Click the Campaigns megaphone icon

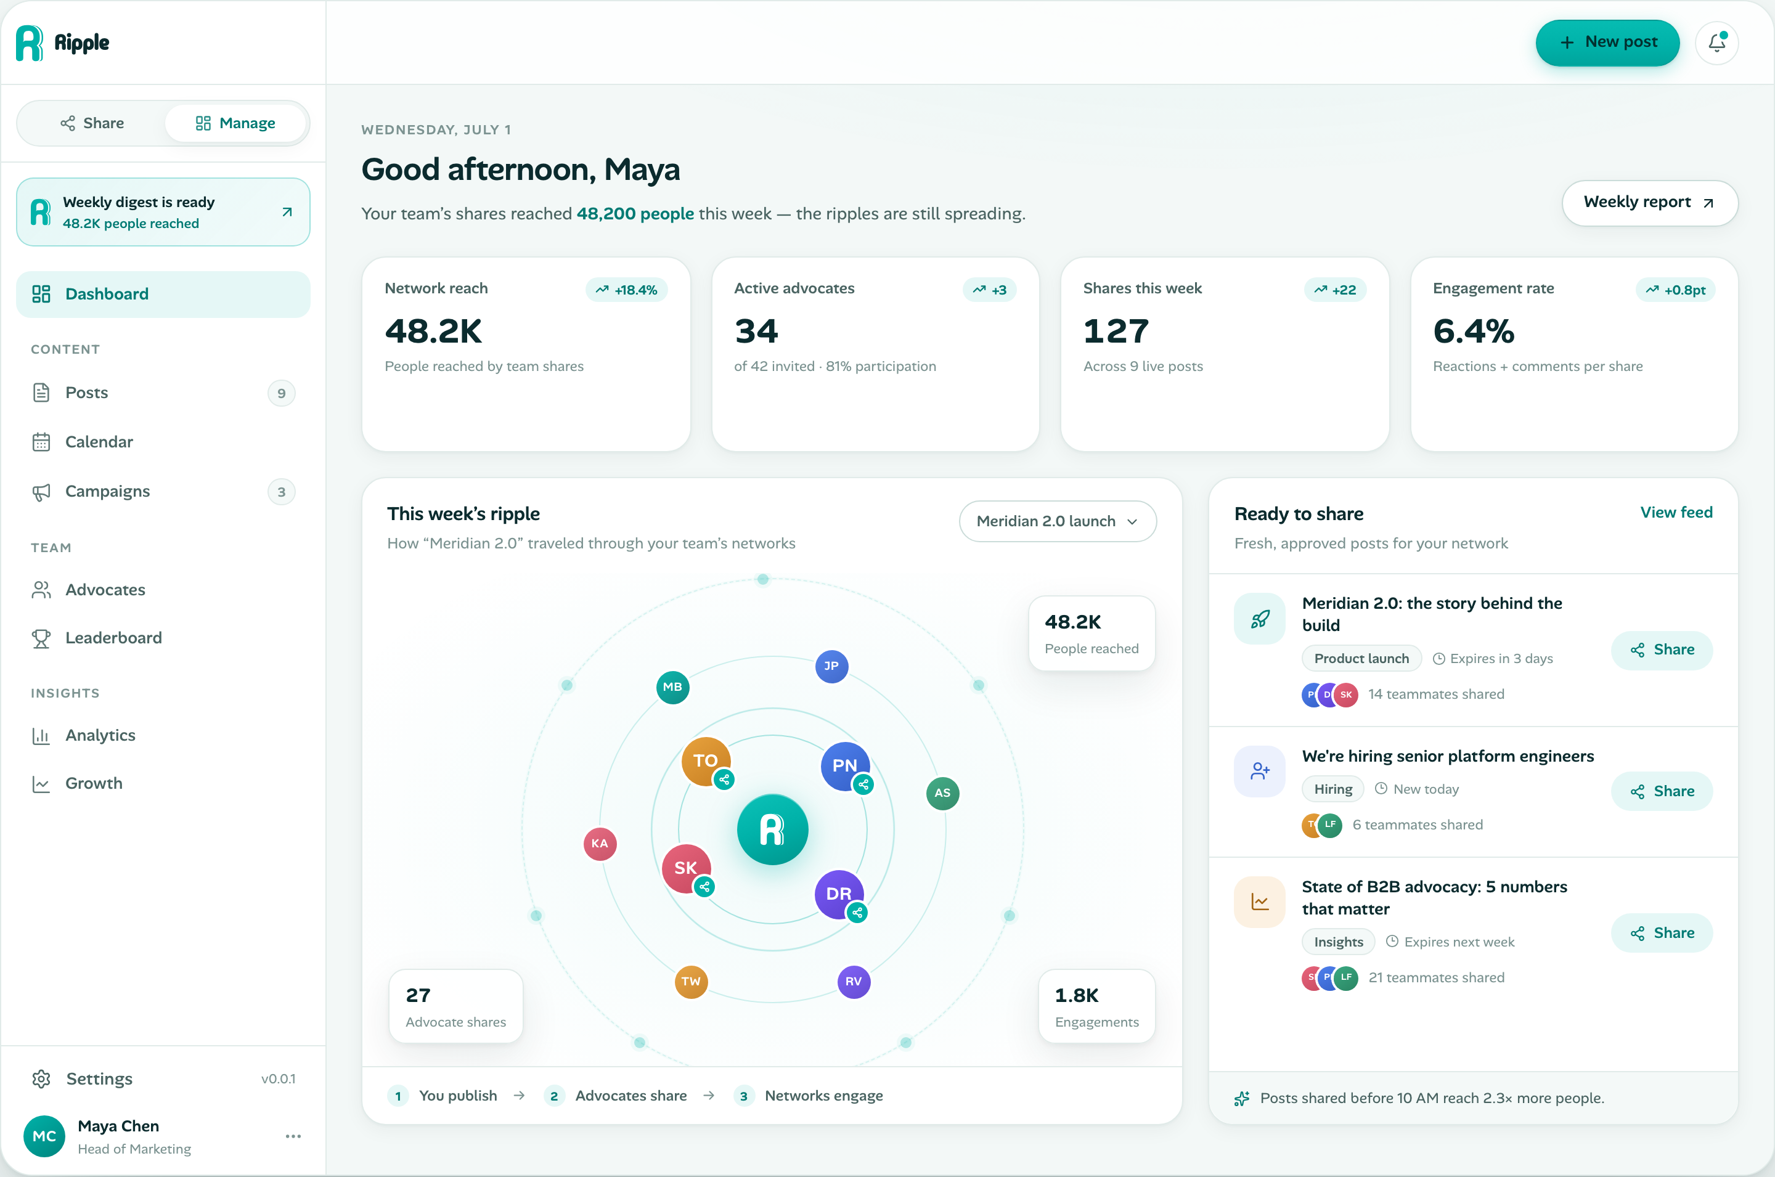pos(41,492)
